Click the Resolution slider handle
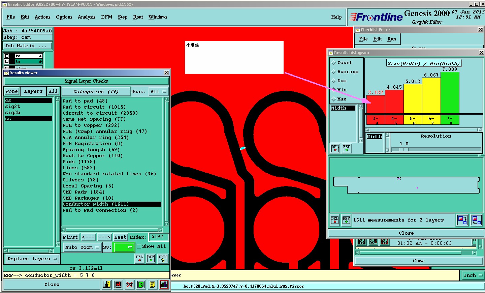 404,150
